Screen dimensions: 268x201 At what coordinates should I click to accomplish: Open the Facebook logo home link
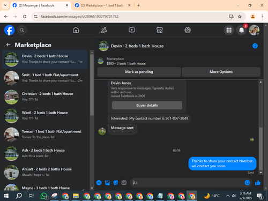pos(9,30)
